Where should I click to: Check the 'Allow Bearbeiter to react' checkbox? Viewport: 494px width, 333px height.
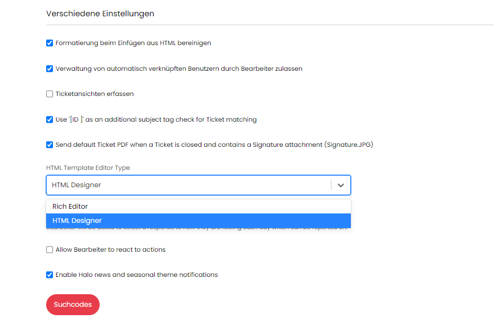pos(50,250)
